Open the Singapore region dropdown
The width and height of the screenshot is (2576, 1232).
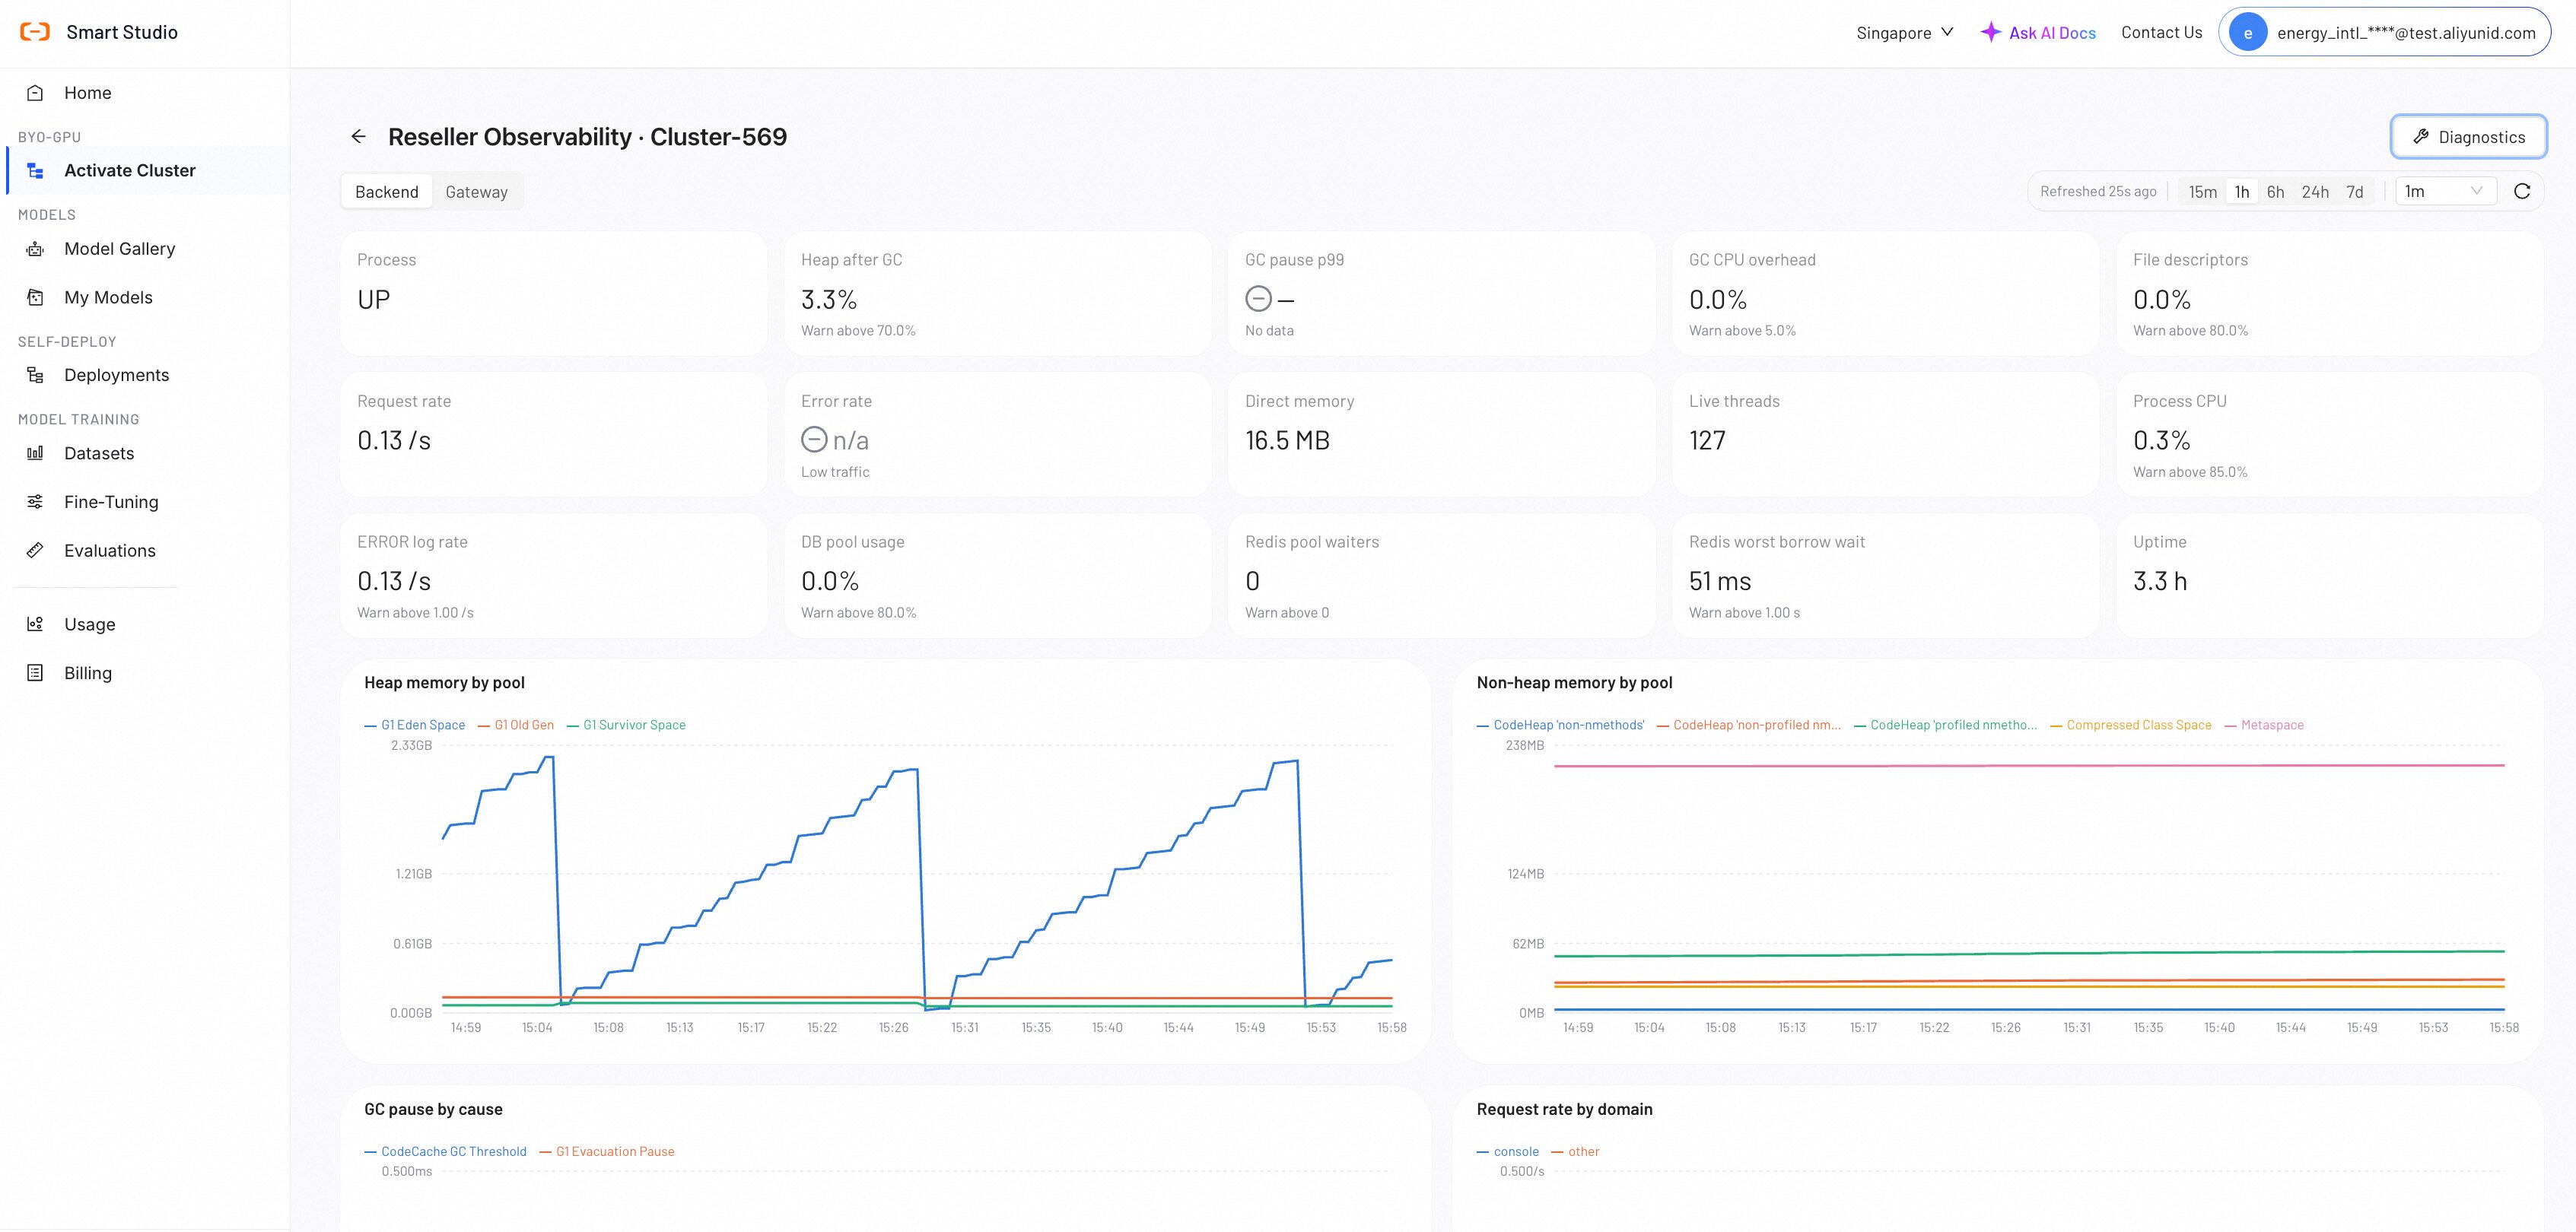pos(1904,32)
